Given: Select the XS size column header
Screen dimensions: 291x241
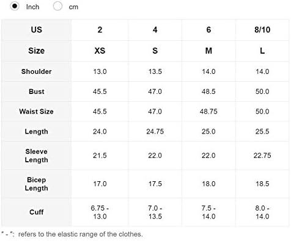Looking at the screenshot, I should (100, 51).
